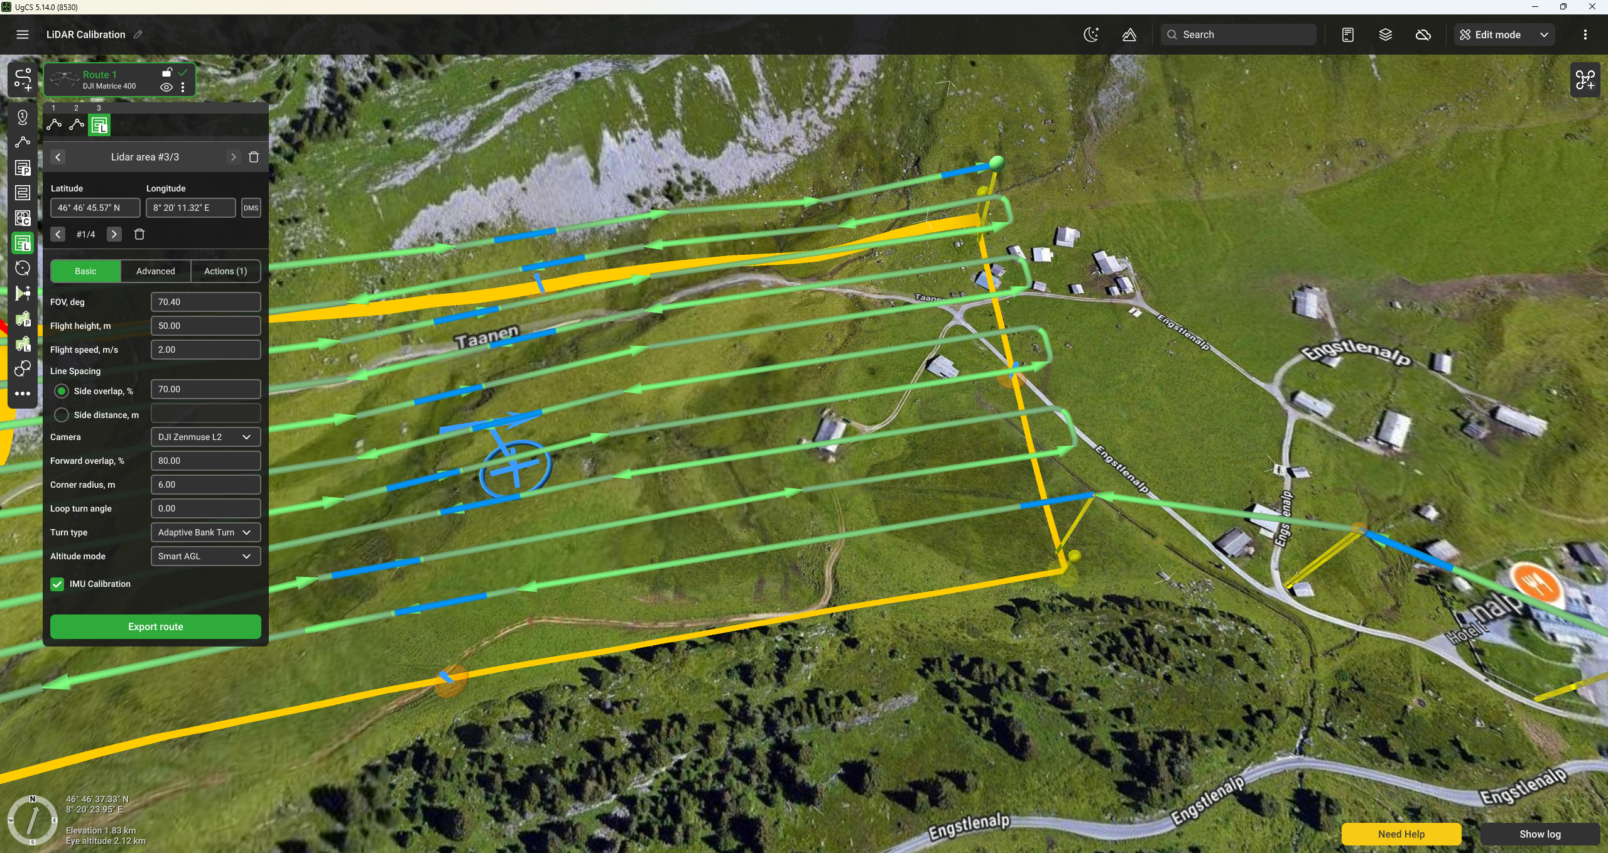This screenshot has width=1608, height=853.
Task: Open Altitude mode Smart AGL dropdown
Action: (205, 556)
